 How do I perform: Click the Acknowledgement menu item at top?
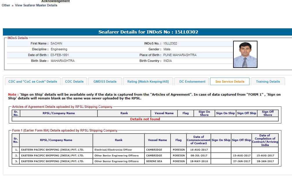(55, 1)
